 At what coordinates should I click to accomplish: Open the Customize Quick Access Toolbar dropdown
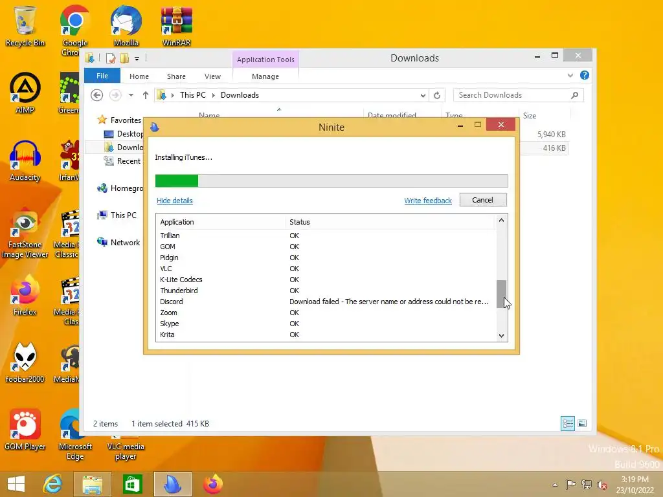point(137,59)
